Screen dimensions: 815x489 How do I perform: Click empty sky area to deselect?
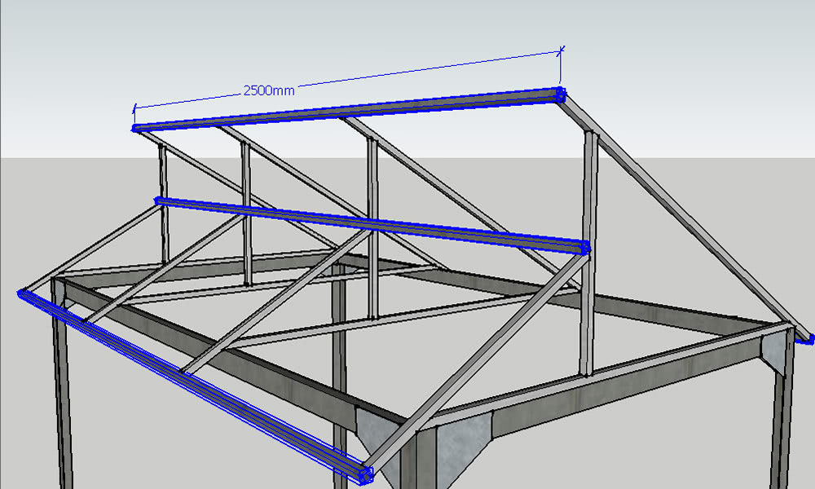click(693, 49)
